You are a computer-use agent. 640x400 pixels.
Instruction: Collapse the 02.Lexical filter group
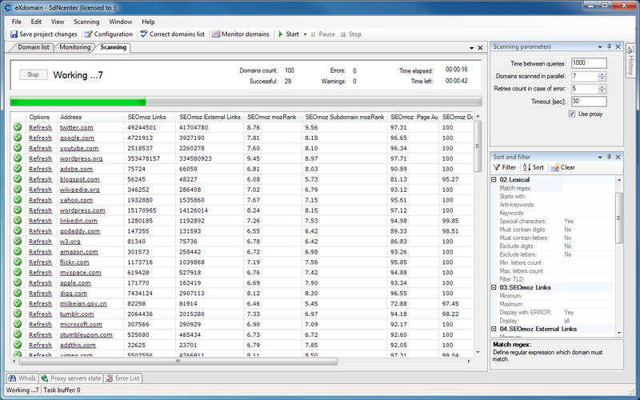(494, 180)
